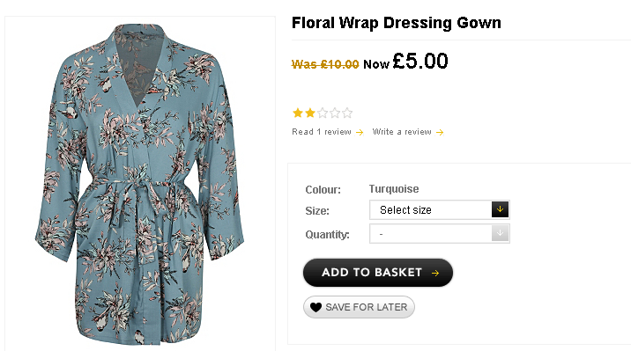Image resolution: width=631 pixels, height=351 pixels.
Task: Click the Turquoise colour value
Action: (x=394, y=189)
